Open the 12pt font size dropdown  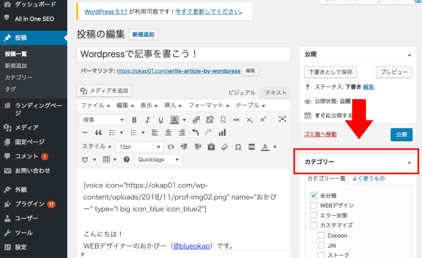(x=139, y=147)
